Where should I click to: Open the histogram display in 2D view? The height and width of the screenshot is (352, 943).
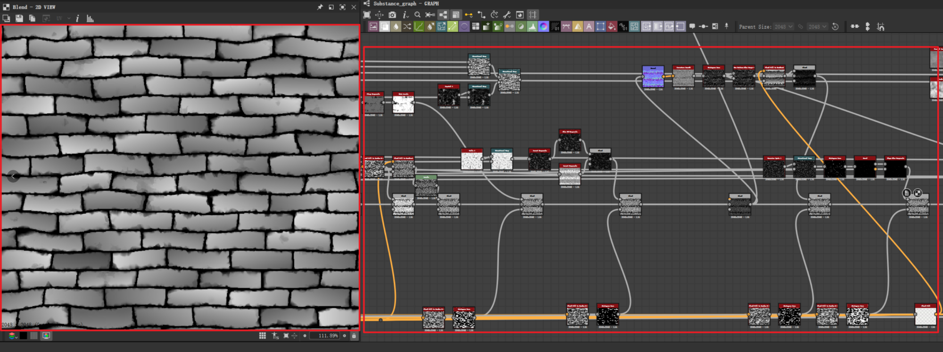tap(90, 18)
